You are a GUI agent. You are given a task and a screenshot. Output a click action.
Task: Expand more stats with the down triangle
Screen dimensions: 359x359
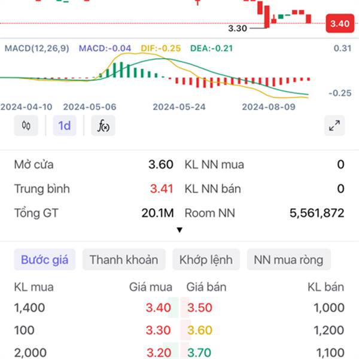[x=180, y=230]
